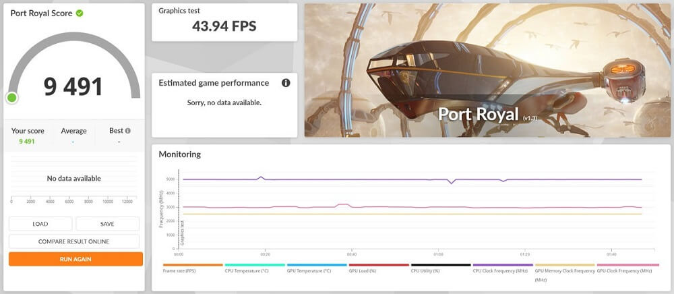674x294 pixels.
Task: Click the SAVE button
Action: click(x=107, y=224)
